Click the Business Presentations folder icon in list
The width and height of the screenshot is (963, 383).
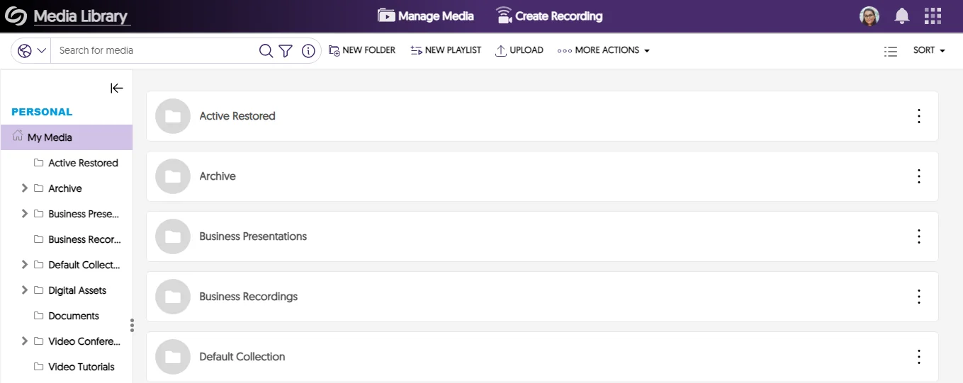(173, 236)
